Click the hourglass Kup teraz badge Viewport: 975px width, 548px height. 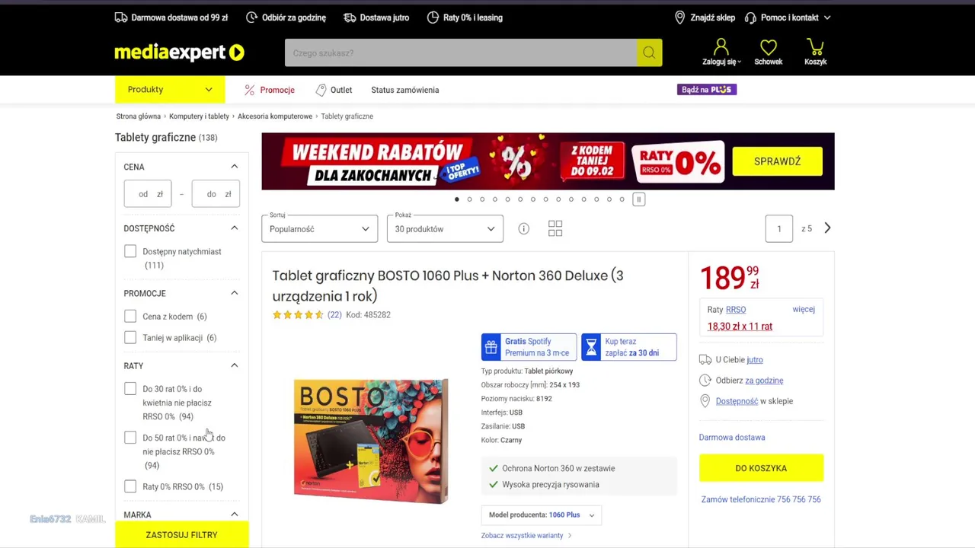591,347
